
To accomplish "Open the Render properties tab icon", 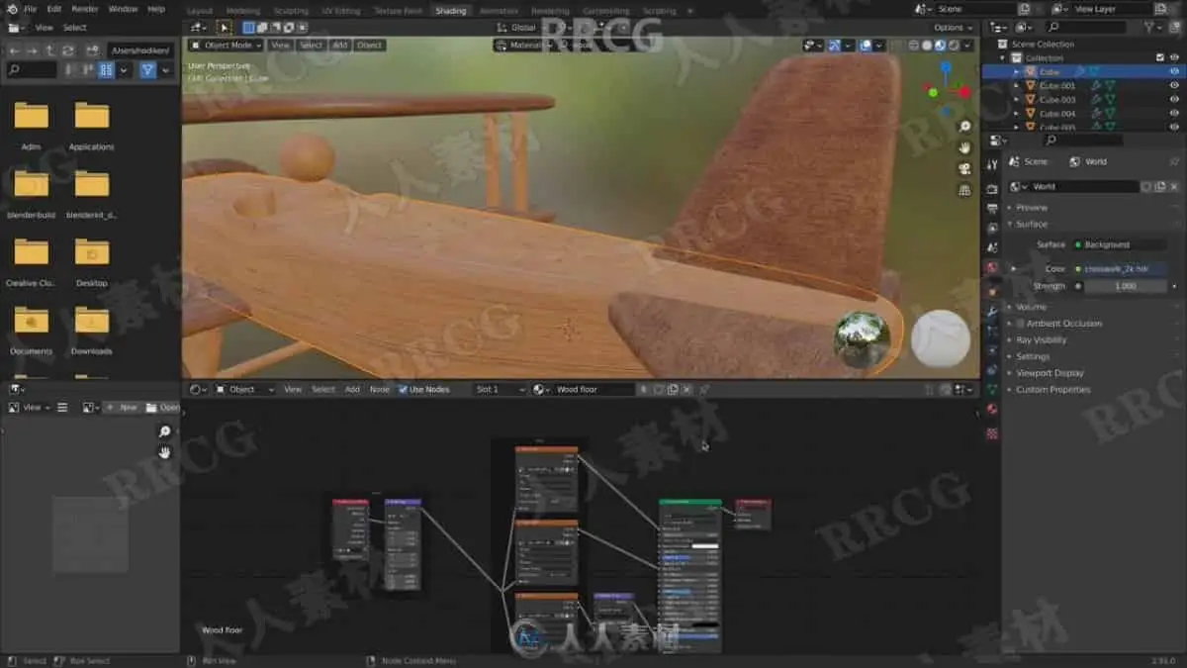I will tap(992, 187).
